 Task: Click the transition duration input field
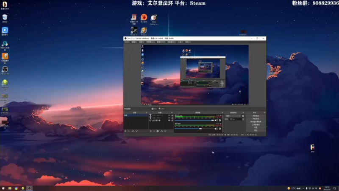pos(236,119)
